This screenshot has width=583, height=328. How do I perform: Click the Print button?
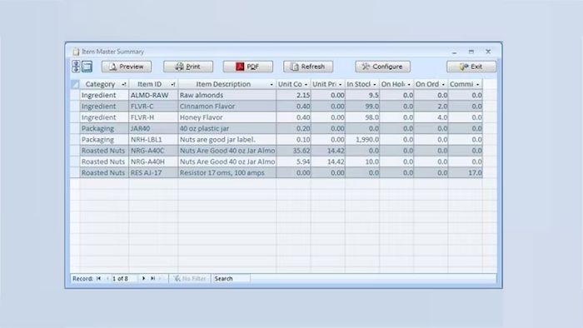(x=188, y=67)
